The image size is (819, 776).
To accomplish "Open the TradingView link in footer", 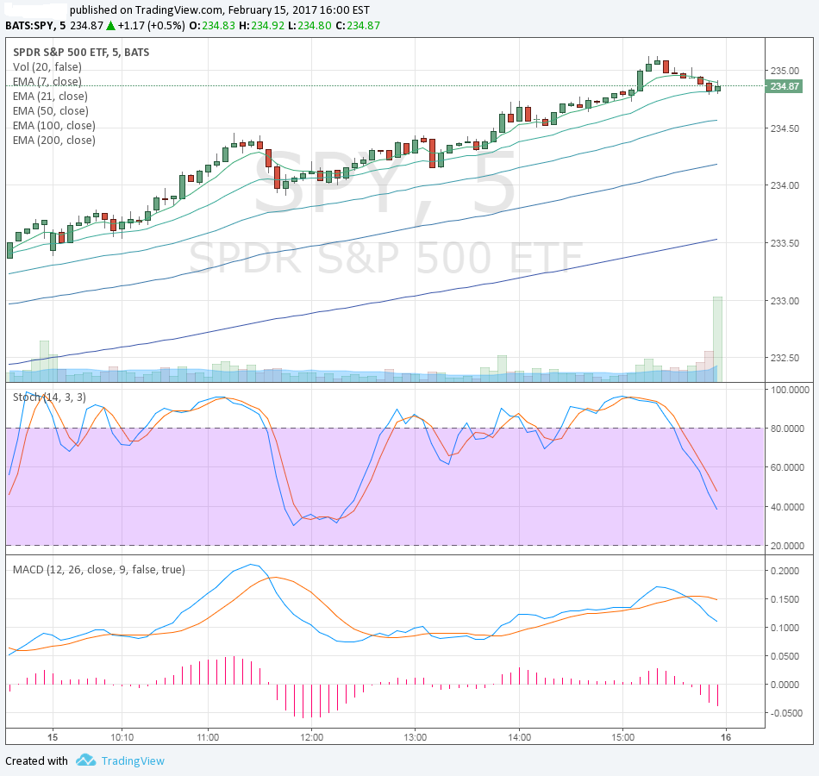I will click(x=132, y=760).
